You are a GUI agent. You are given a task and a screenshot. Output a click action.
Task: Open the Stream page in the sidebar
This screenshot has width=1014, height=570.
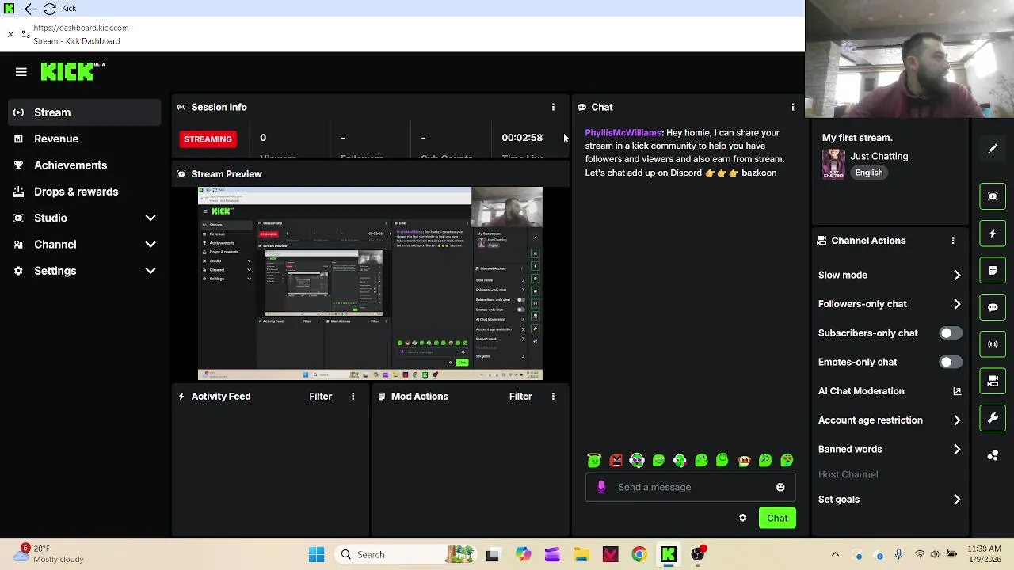pos(85,112)
